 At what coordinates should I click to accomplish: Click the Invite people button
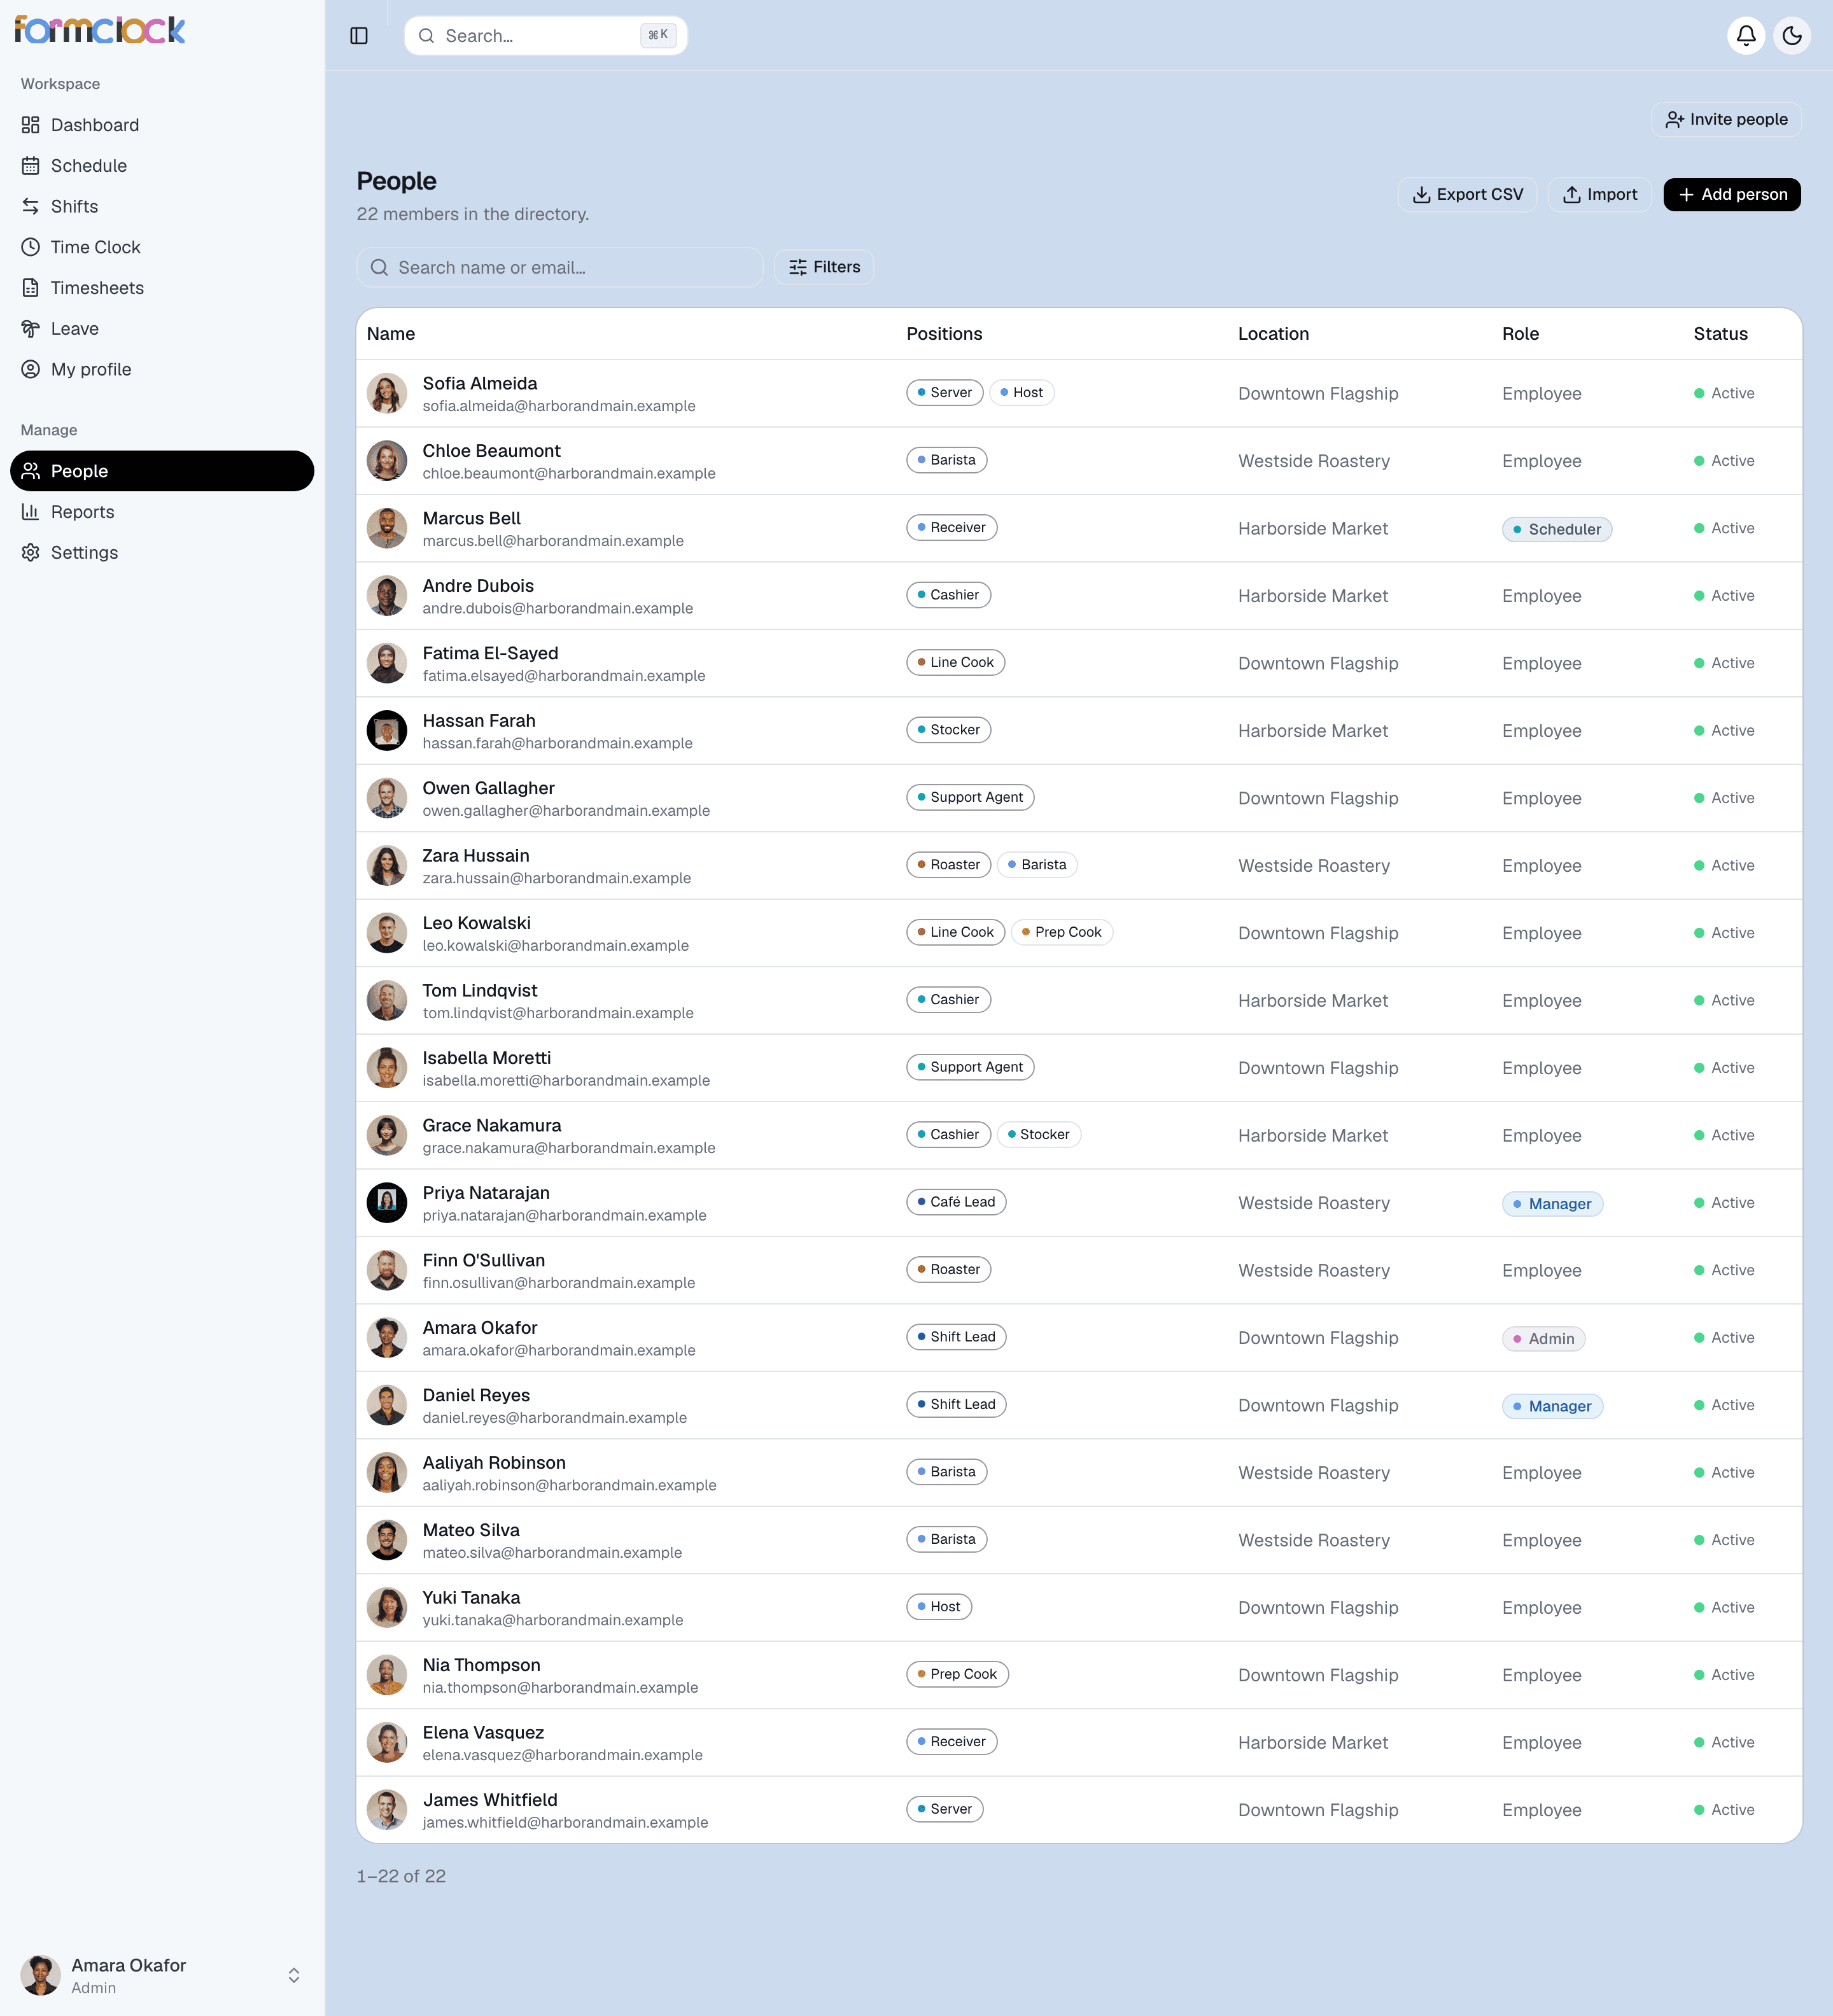1726,119
